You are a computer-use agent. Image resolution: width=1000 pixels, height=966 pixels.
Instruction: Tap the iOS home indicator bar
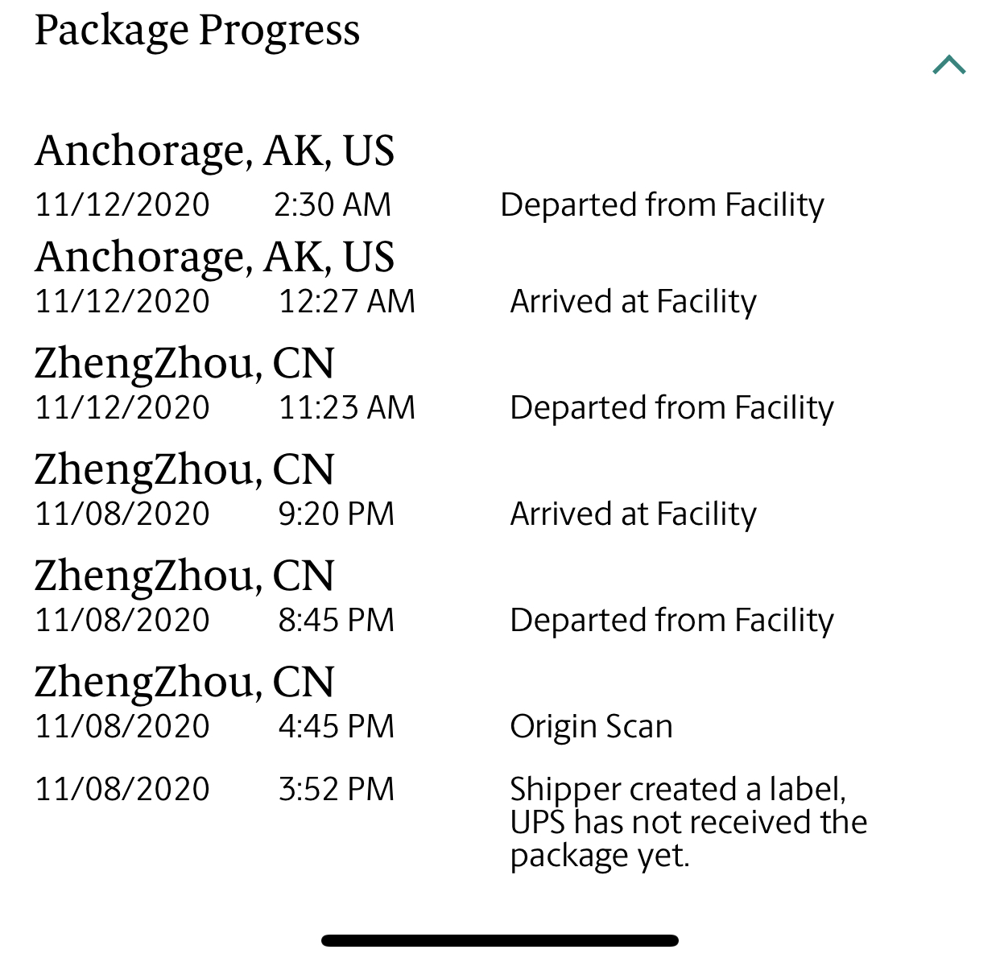click(499, 940)
